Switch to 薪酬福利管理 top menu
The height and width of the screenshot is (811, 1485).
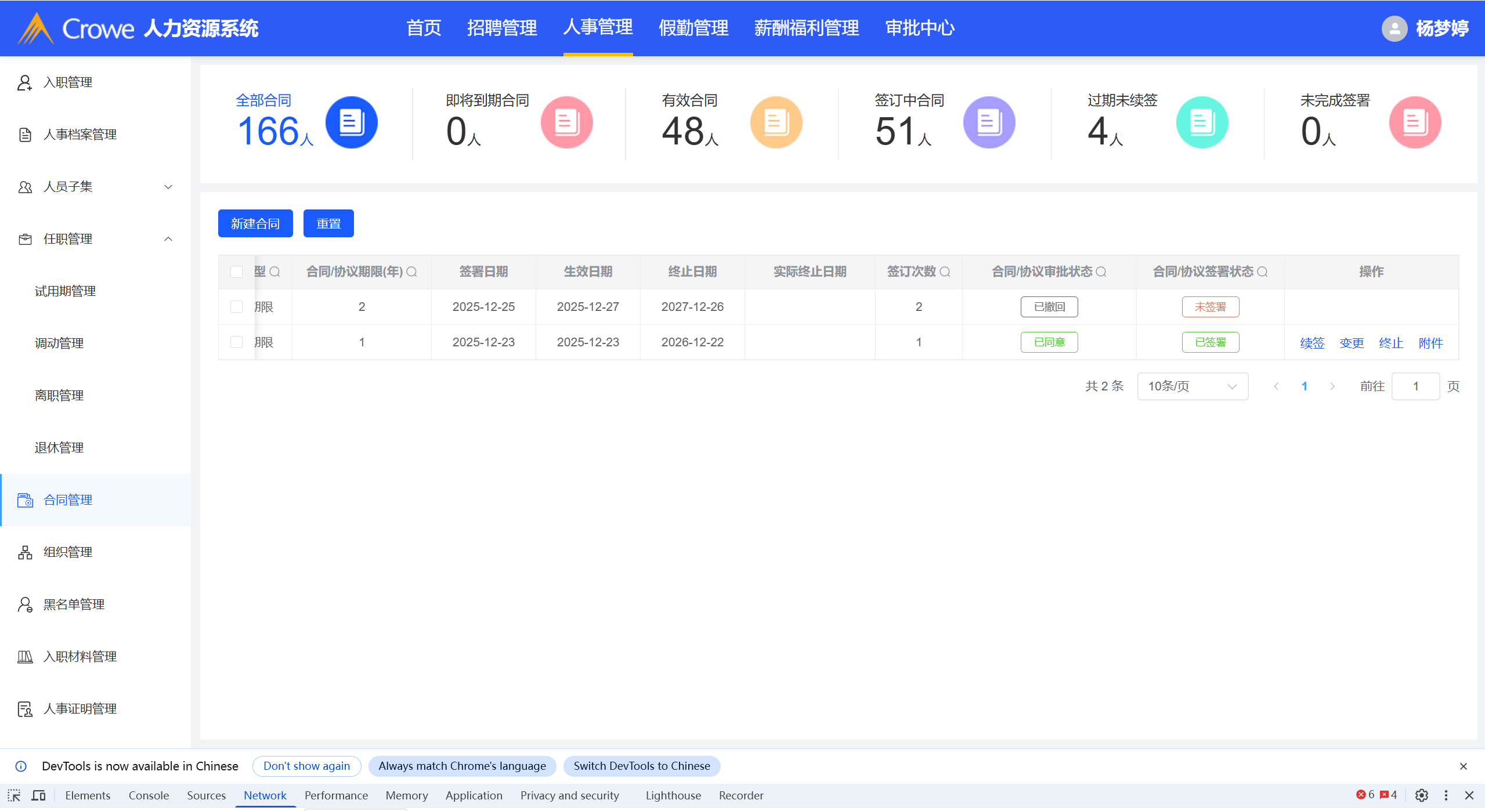click(x=806, y=28)
